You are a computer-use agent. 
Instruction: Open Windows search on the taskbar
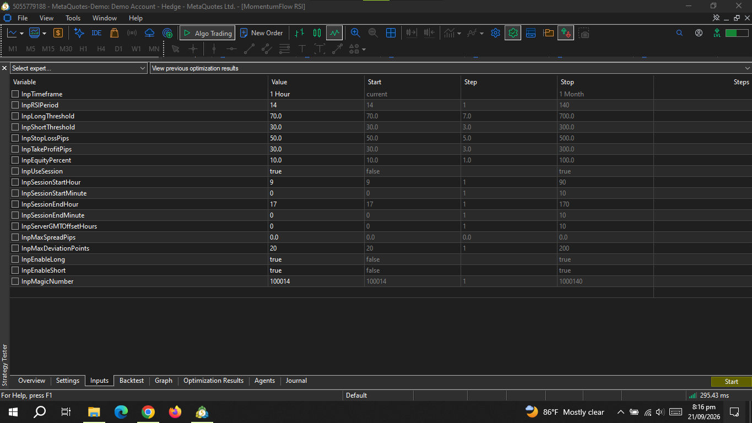(x=40, y=412)
